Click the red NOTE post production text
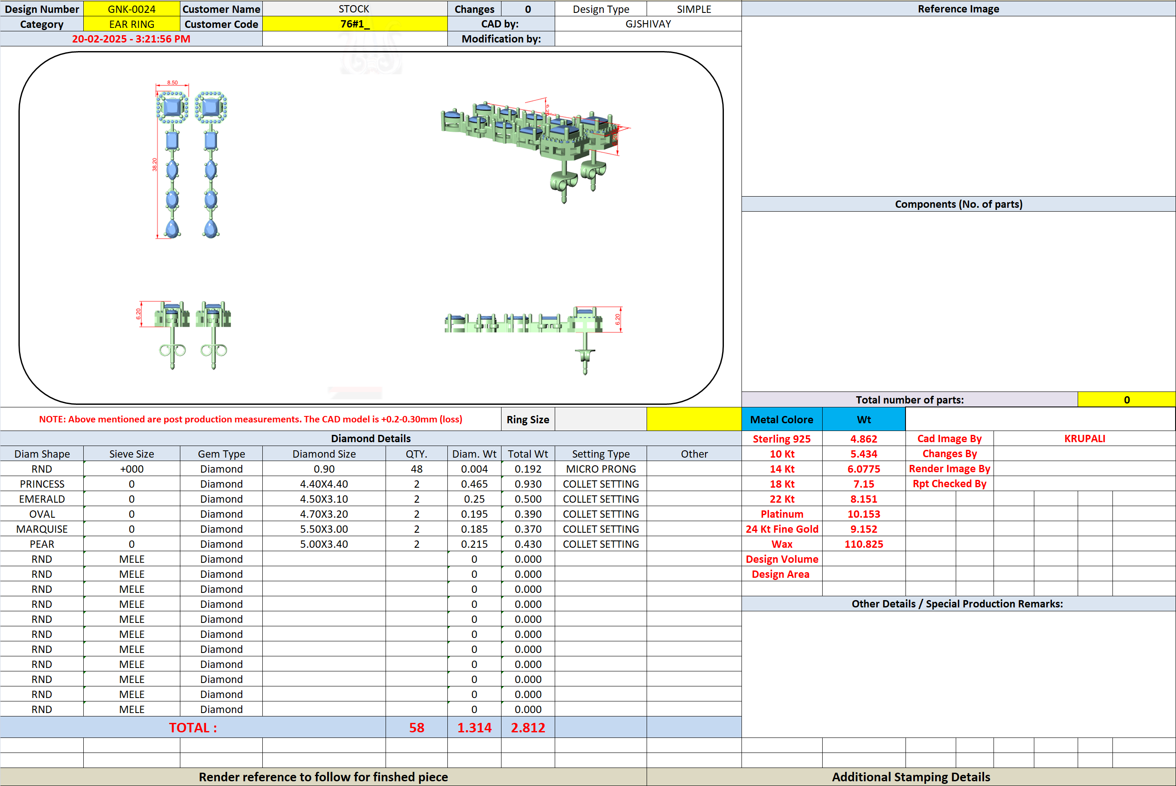 251,419
